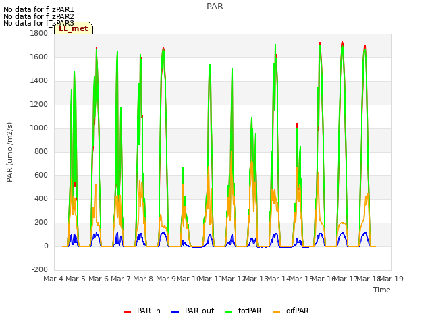Click the red PAR_in legend swatch
The height and width of the screenshot is (324, 432).
coord(127,312)
